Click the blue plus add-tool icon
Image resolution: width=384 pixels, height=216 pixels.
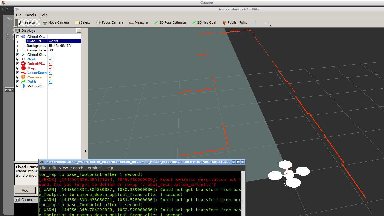point(256,23)
